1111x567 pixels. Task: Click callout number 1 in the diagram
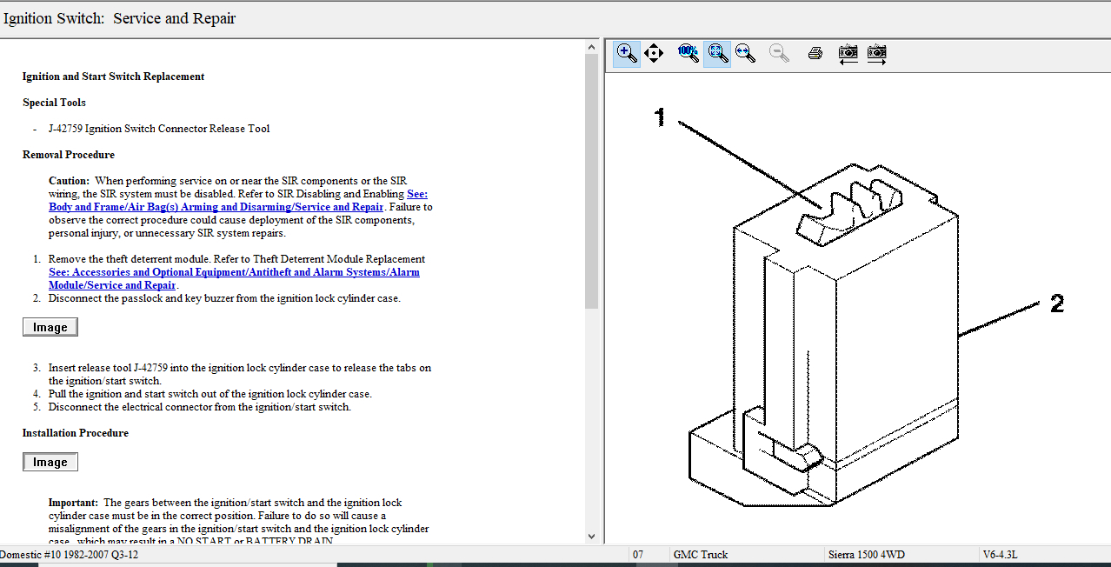[x=660, y=117]
